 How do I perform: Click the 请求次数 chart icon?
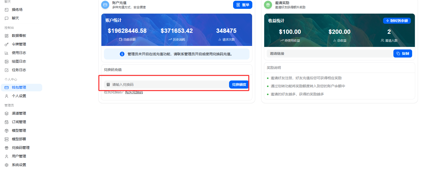pyautogui.click(x=220, y=39)
